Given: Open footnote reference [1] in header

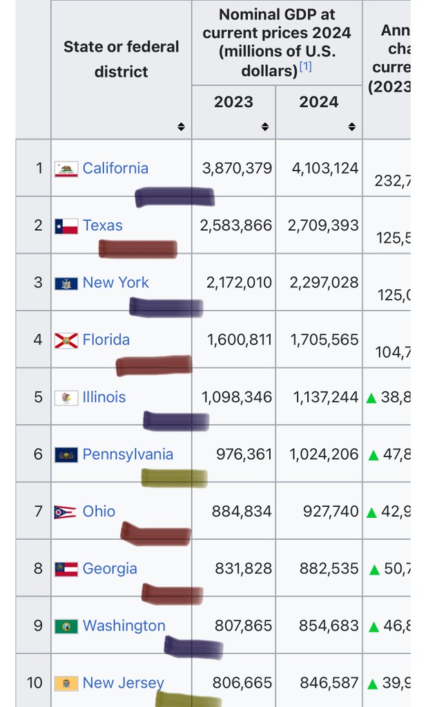Looking at the screenshot, I should coord(305,67).
